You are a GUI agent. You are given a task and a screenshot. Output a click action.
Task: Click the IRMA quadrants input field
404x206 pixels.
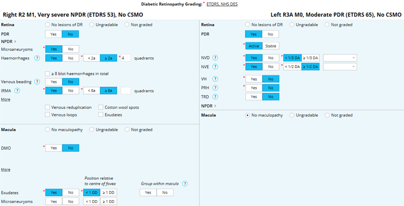coord(126,91)
